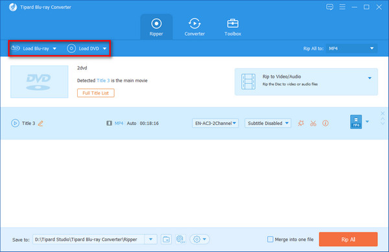Image resolution: width=389 pixels, height=252 pixels.
Task: Open the hamburger menu icon
Action: tap(342, 7)
